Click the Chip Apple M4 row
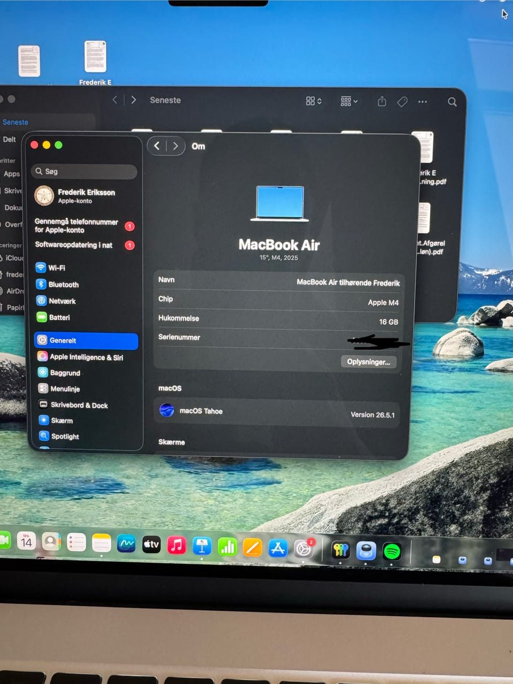 pos(278,300)
